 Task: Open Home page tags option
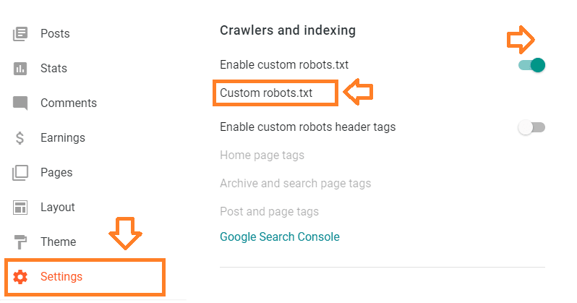click(x=262, y=155)
